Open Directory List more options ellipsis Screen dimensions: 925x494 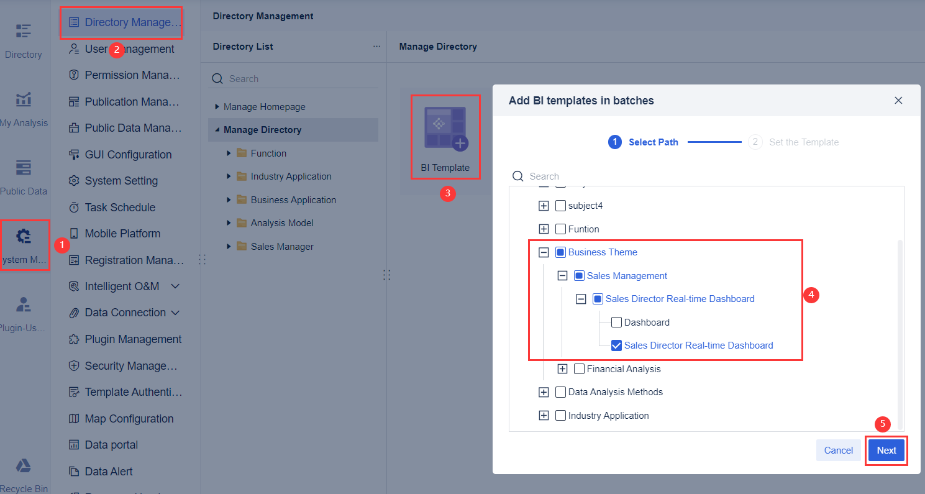[376, 47]
